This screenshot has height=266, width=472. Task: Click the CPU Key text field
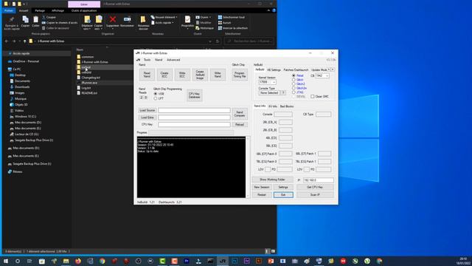(x=194, y=124)
